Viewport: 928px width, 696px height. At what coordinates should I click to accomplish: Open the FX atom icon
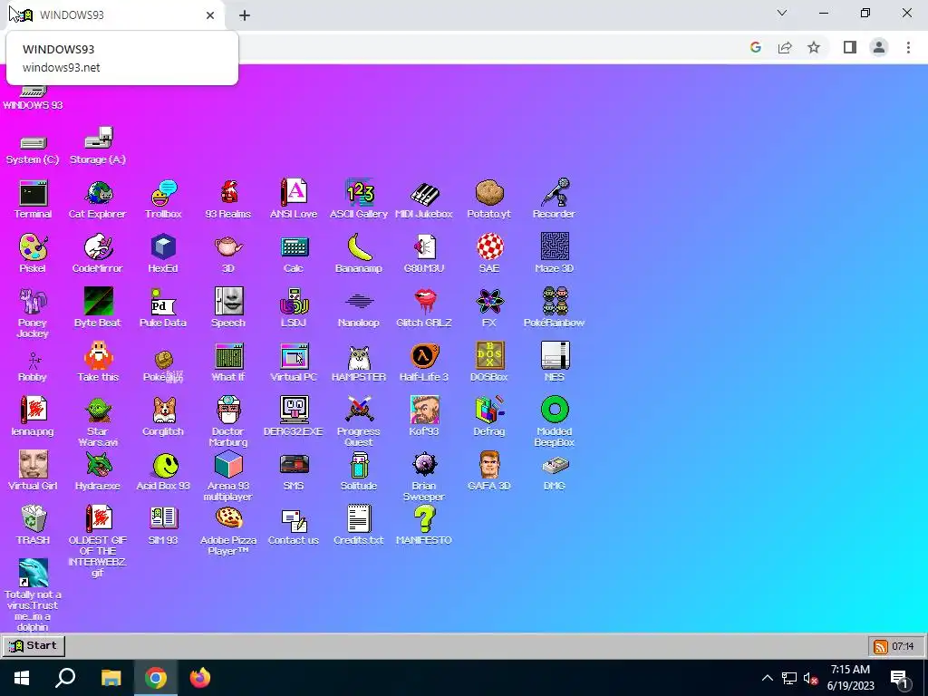pyautogui.click(x=488, y=302)
